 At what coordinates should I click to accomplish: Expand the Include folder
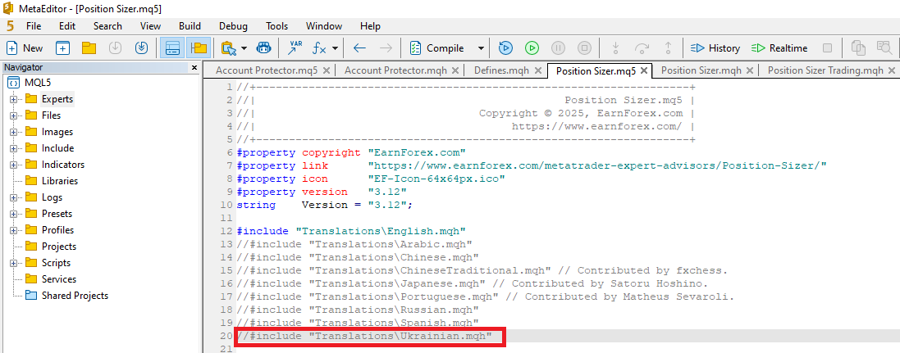[13, 148]
